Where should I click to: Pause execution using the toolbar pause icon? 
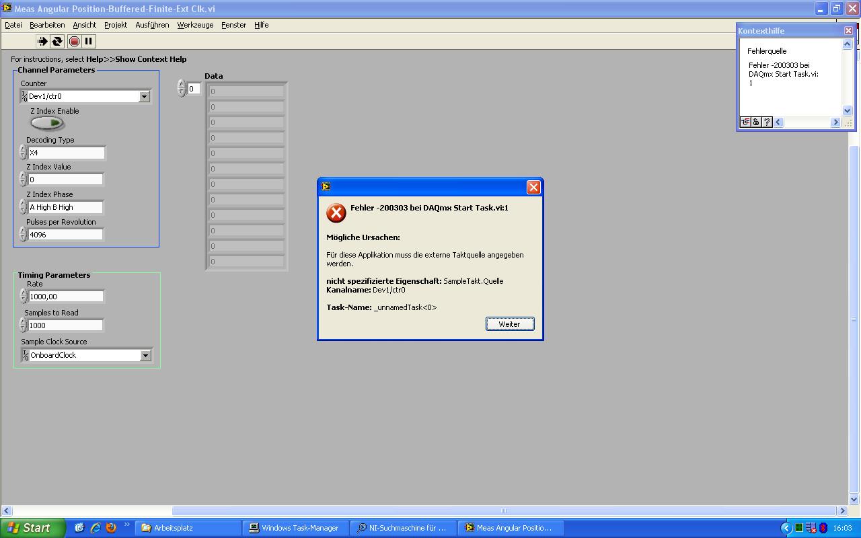click(88, 41)
